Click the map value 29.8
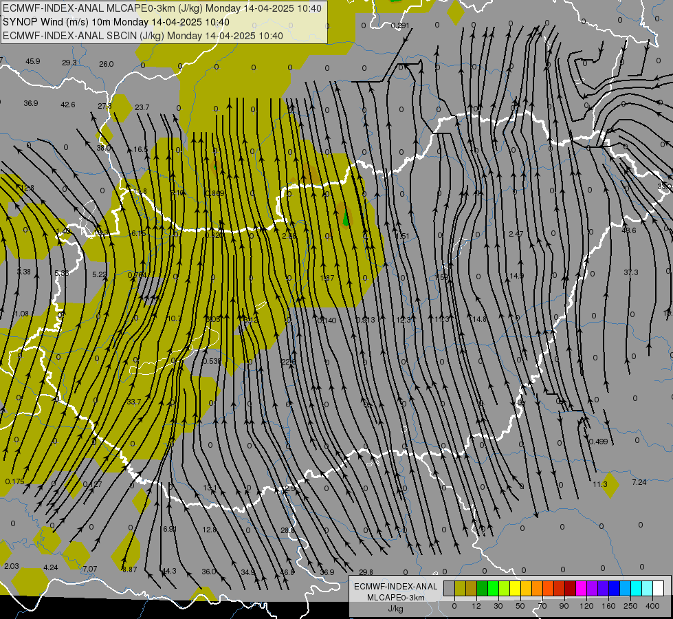This screenshot has width=673, height=619. [366, 572]
